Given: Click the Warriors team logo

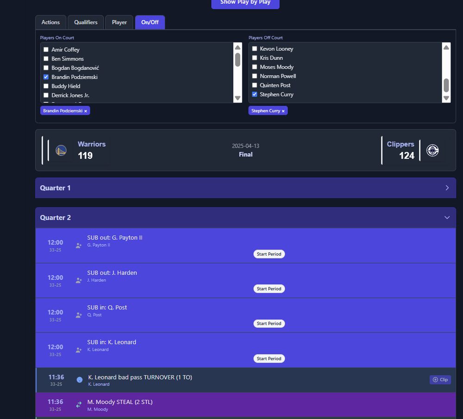Looking at the screenshot, I should click(x=61, y=151).
